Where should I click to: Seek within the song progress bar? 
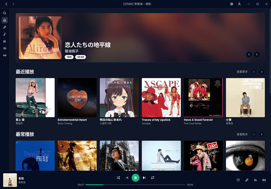(x=136, y=185)
